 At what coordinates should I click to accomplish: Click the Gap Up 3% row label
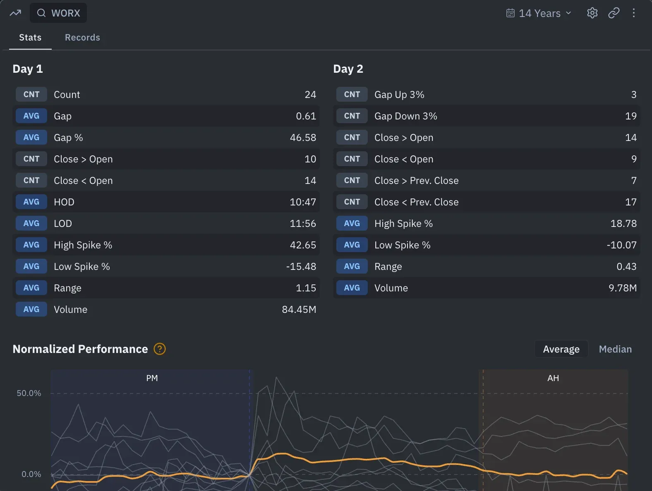pos(399,95)
